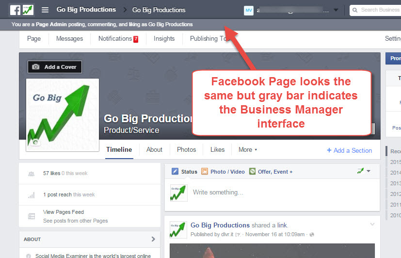Expand the More dropdown
The height and width of the screenshot is (258, 401).
[248, 149]
